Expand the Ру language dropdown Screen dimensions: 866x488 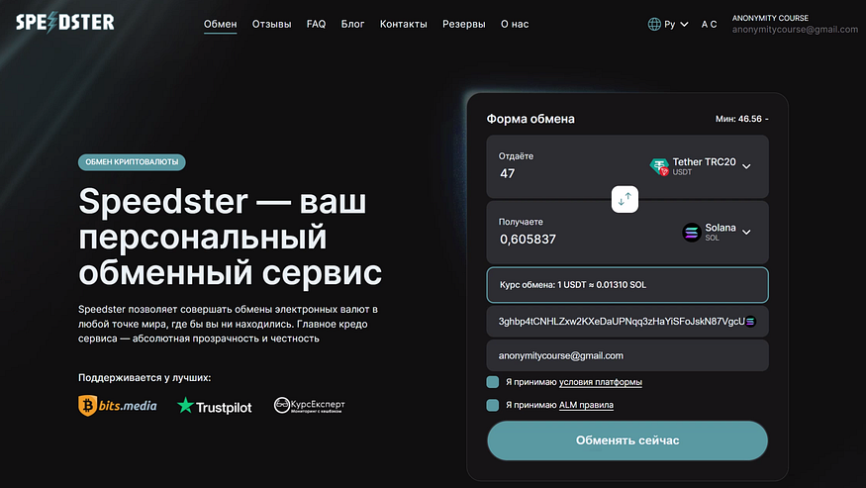(x=676, y=24)
